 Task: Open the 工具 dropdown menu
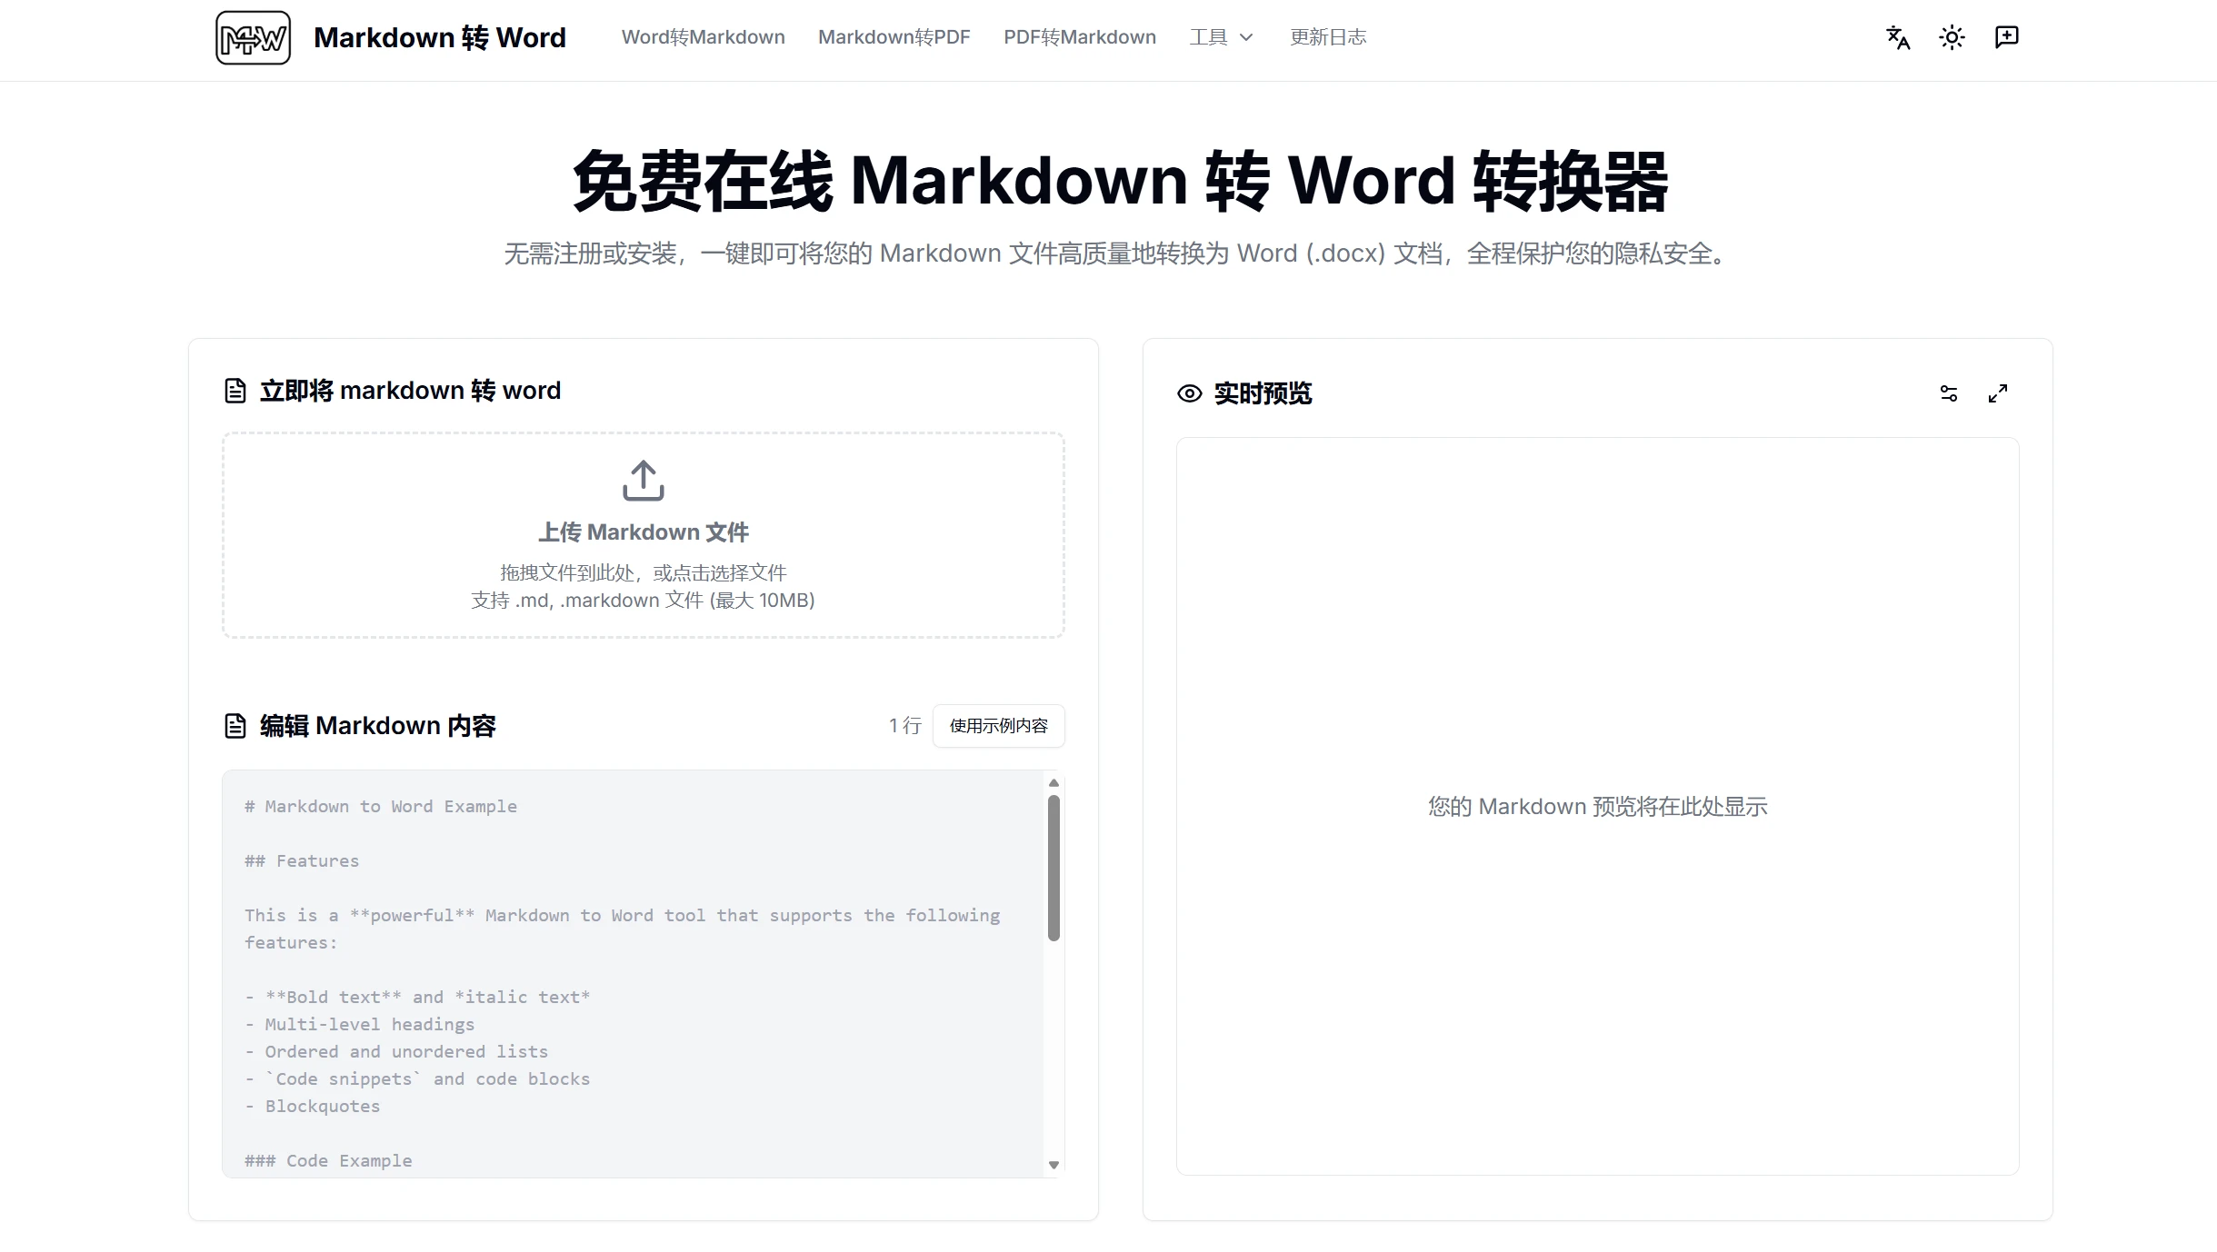tap(1221, 37)
